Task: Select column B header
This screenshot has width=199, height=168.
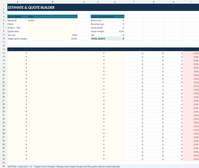Action: click(53, 2)
